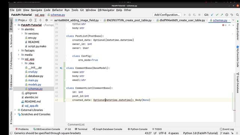
Task: Click the rollback undo icon
Action: pos(232,15)
